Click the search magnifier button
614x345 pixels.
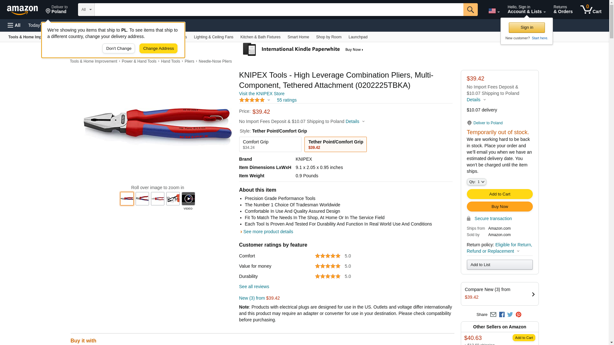(x=470, y=10)
